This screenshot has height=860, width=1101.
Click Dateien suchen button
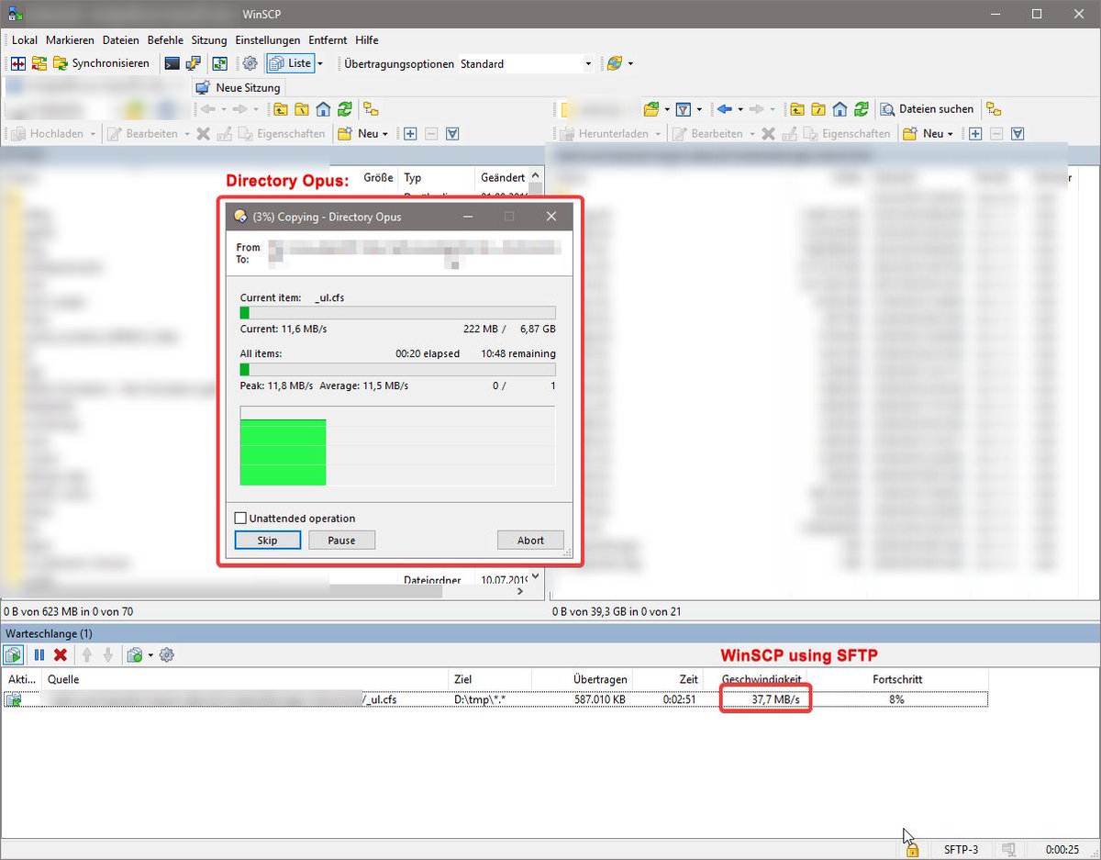927,109
